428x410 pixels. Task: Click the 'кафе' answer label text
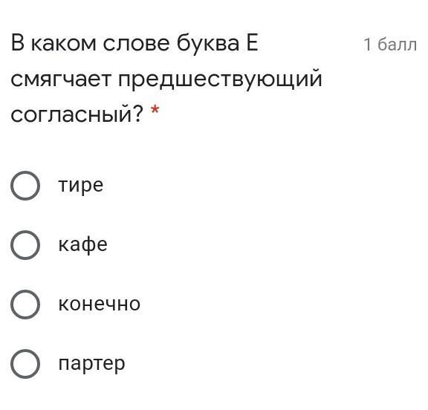click(82, 245)
